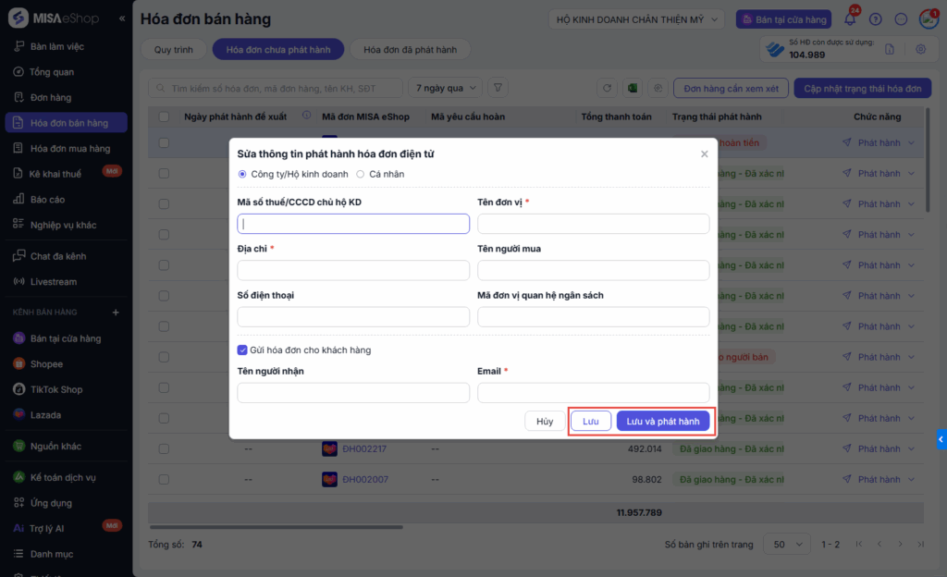Open the records-per-page dropdown showing 50
The width and height of the screenshot is (947, 577).
tap(790, 545)
